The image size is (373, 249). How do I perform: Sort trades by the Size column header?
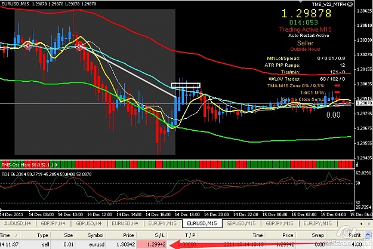coord(68,235)
